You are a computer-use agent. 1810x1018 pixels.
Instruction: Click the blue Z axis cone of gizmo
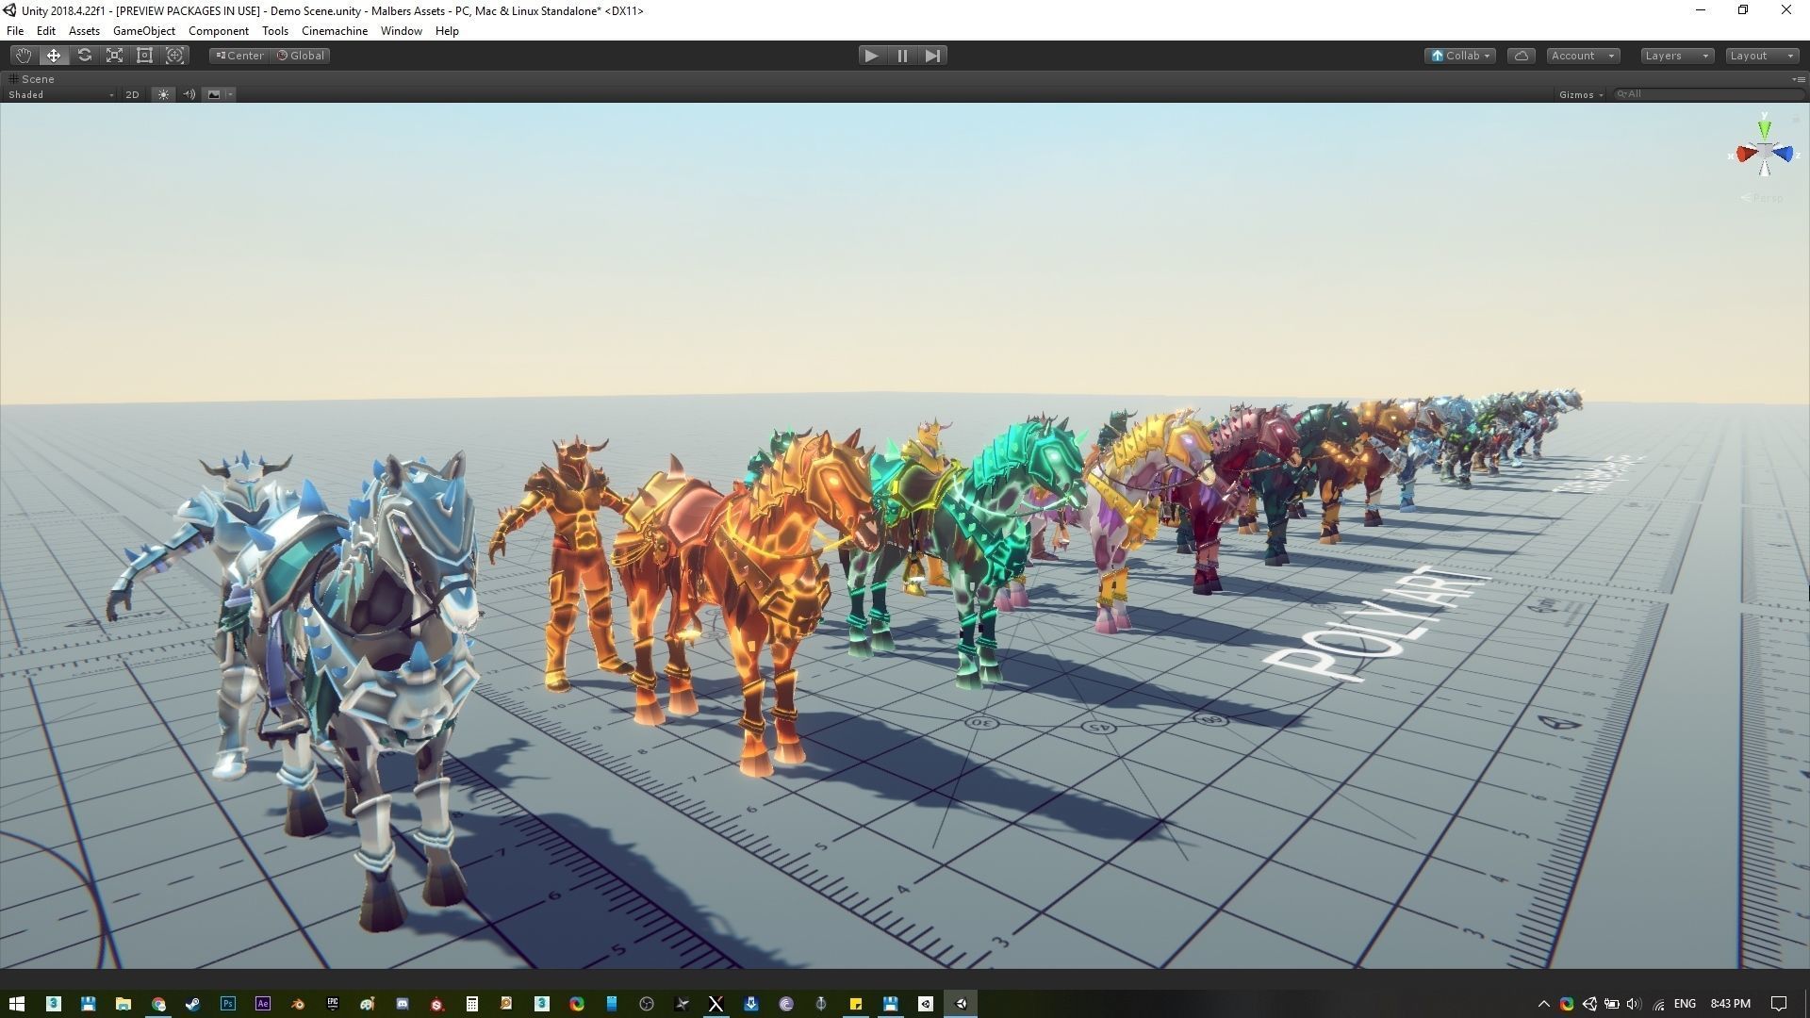pyautogui.click(x=1783, y=154)
